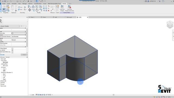Image resolution: width=174 pixels, height=98 pixels.
Task: Click the ViewCube in the 3D view
Action: click(x=170, y=24)
